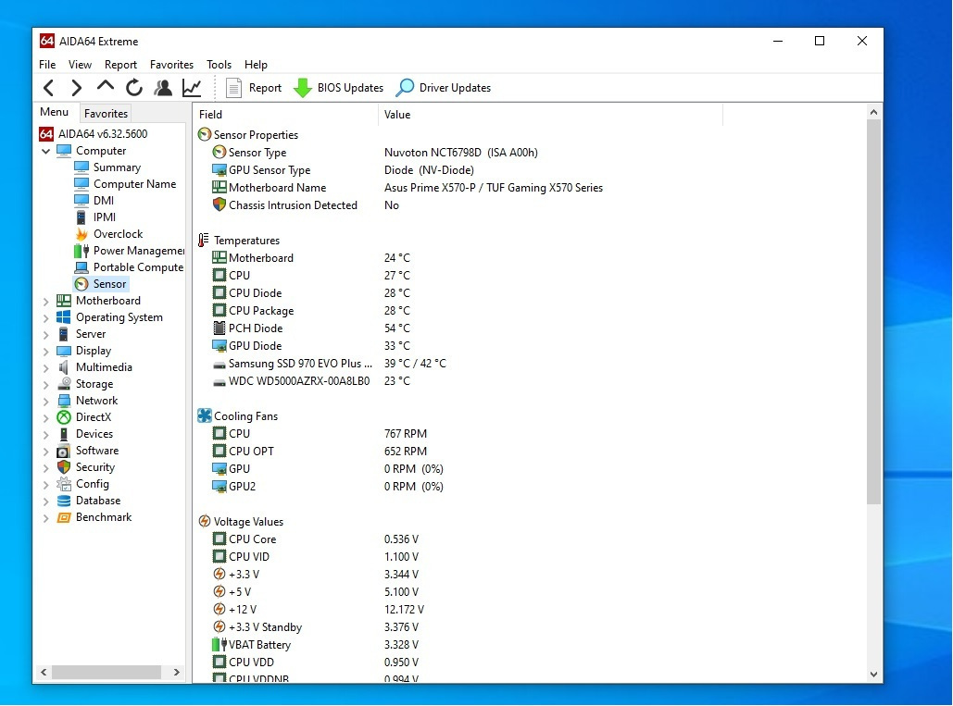
Task: Switch to the Favorites tab in the sidebar
Action: click(x=106, y=114)
